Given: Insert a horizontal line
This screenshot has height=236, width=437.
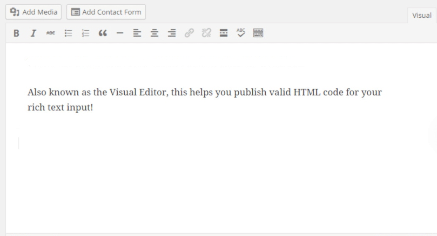Looking at the screenshot, I should point(120,33).
